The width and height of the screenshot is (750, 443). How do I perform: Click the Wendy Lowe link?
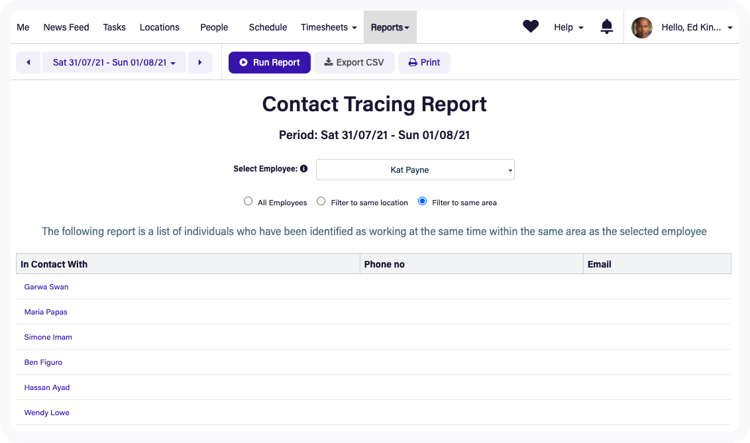[46, 412]
